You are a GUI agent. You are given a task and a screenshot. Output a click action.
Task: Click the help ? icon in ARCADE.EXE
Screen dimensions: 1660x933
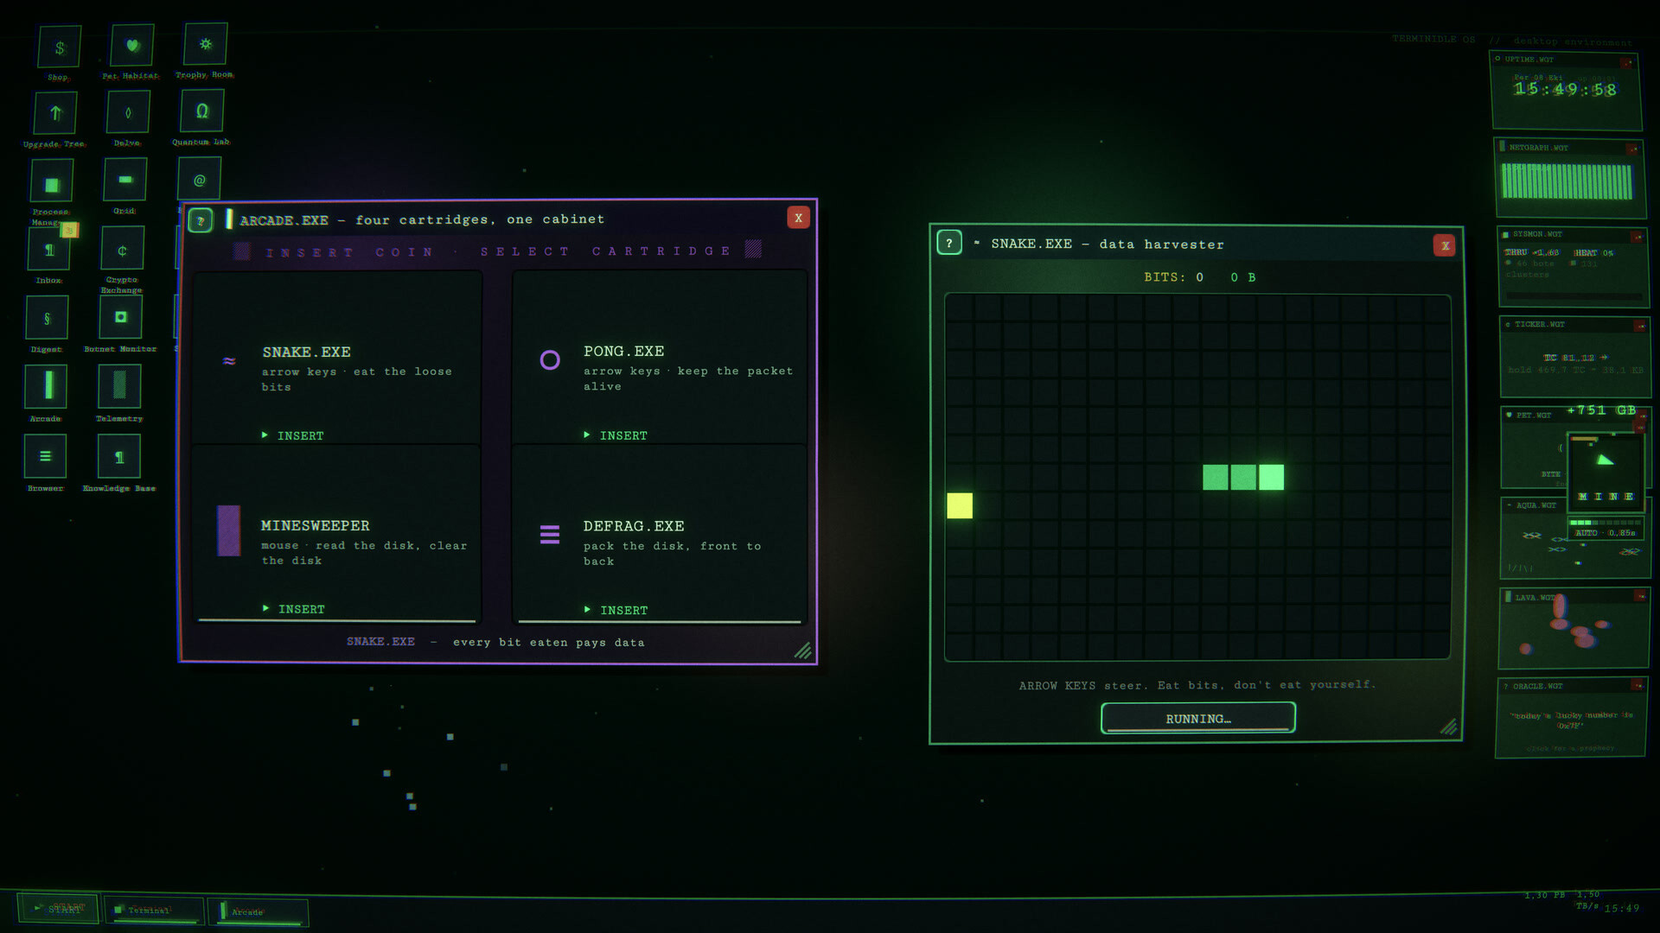click(201, 221)
